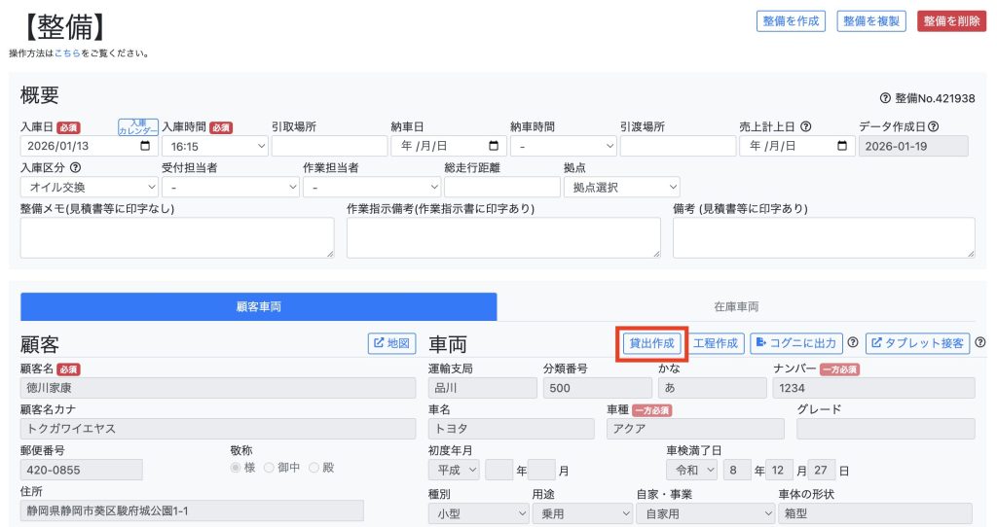
Task: Click help icon next to 入庫区分 label
Action: click(76, 167)
